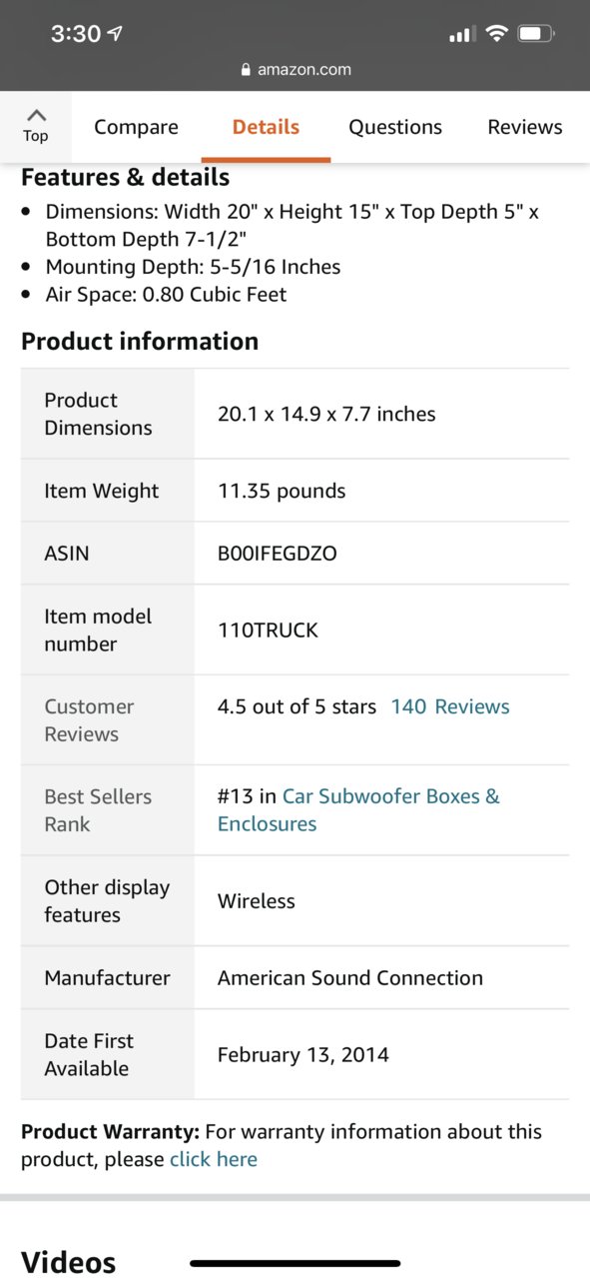This screenshot has width=590, height=1278.
Task: Tap the Videos section heading
Action: point(69,1262)
